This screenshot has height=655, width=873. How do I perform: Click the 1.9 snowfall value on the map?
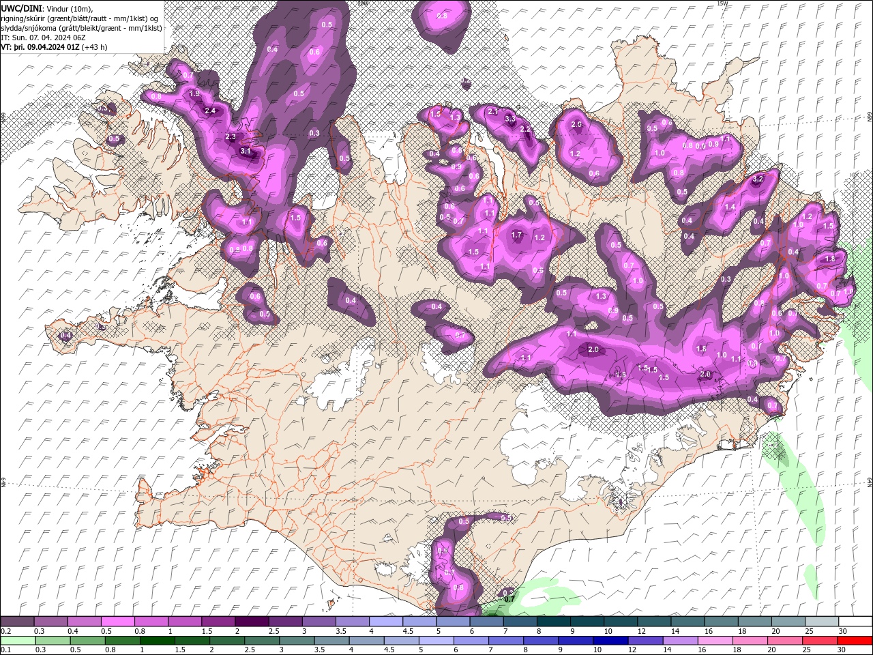[194, 94]
